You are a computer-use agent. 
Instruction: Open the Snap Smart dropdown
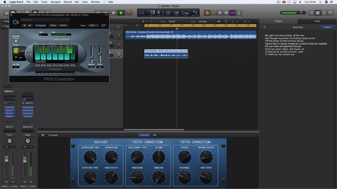(x=178, y=22)
